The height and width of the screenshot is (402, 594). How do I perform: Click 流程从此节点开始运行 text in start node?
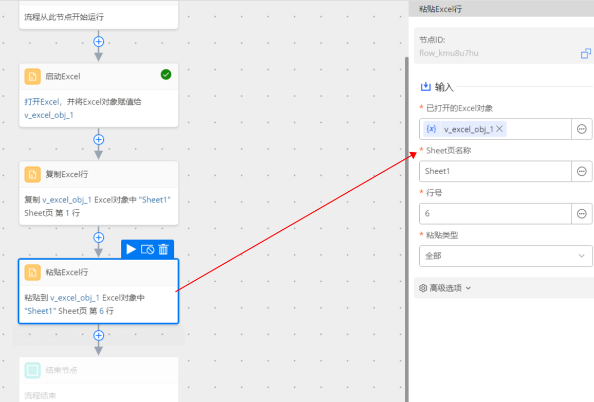(x=64, y=17)
